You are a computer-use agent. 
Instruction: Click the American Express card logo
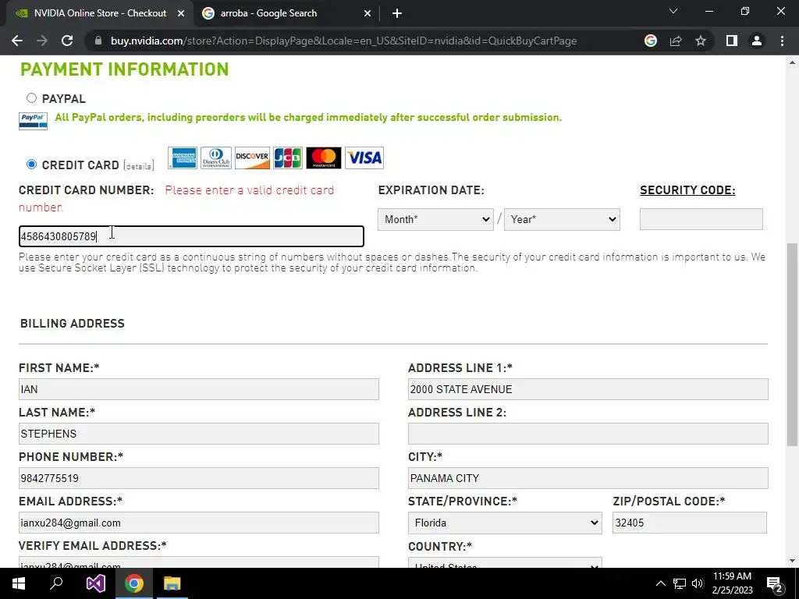(183, 158)
